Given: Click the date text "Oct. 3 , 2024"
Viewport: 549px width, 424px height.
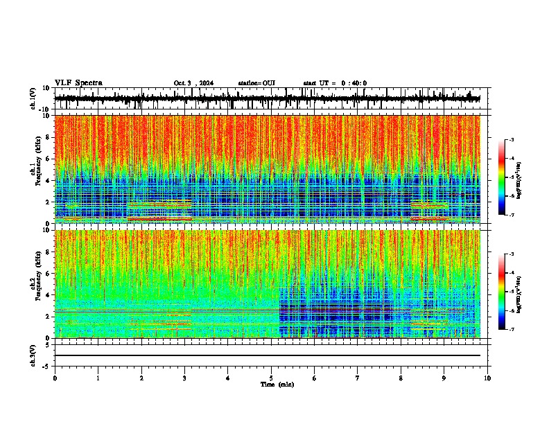Looking at the screenshot, I should click(193, 83).
